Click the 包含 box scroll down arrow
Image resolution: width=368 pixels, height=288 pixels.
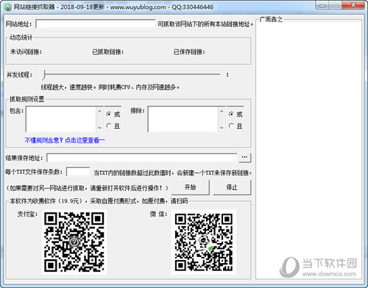[99, 127]
